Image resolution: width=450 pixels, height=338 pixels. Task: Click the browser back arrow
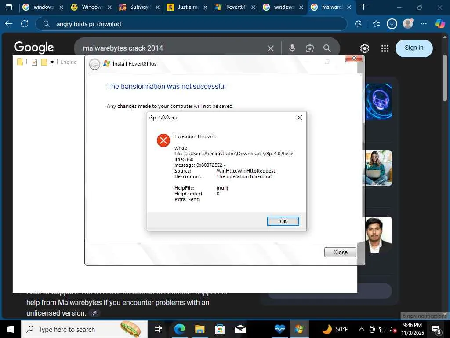point(9,24)
